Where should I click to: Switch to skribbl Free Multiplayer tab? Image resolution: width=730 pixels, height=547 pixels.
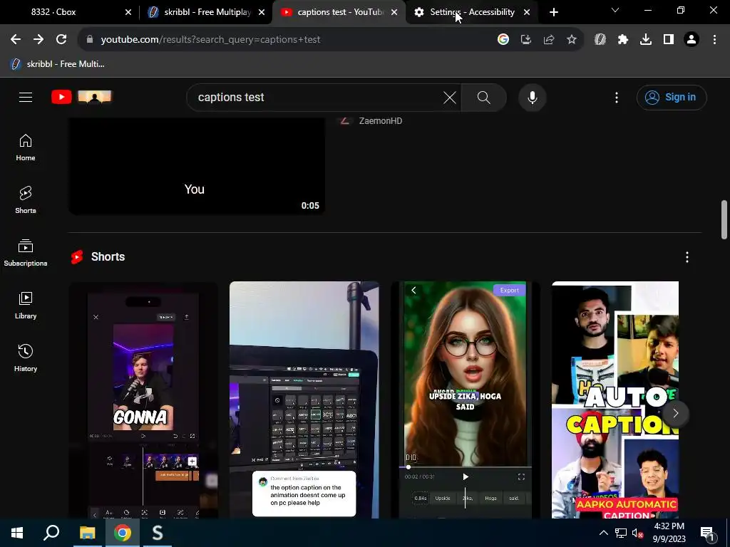(x=205, y=12)
